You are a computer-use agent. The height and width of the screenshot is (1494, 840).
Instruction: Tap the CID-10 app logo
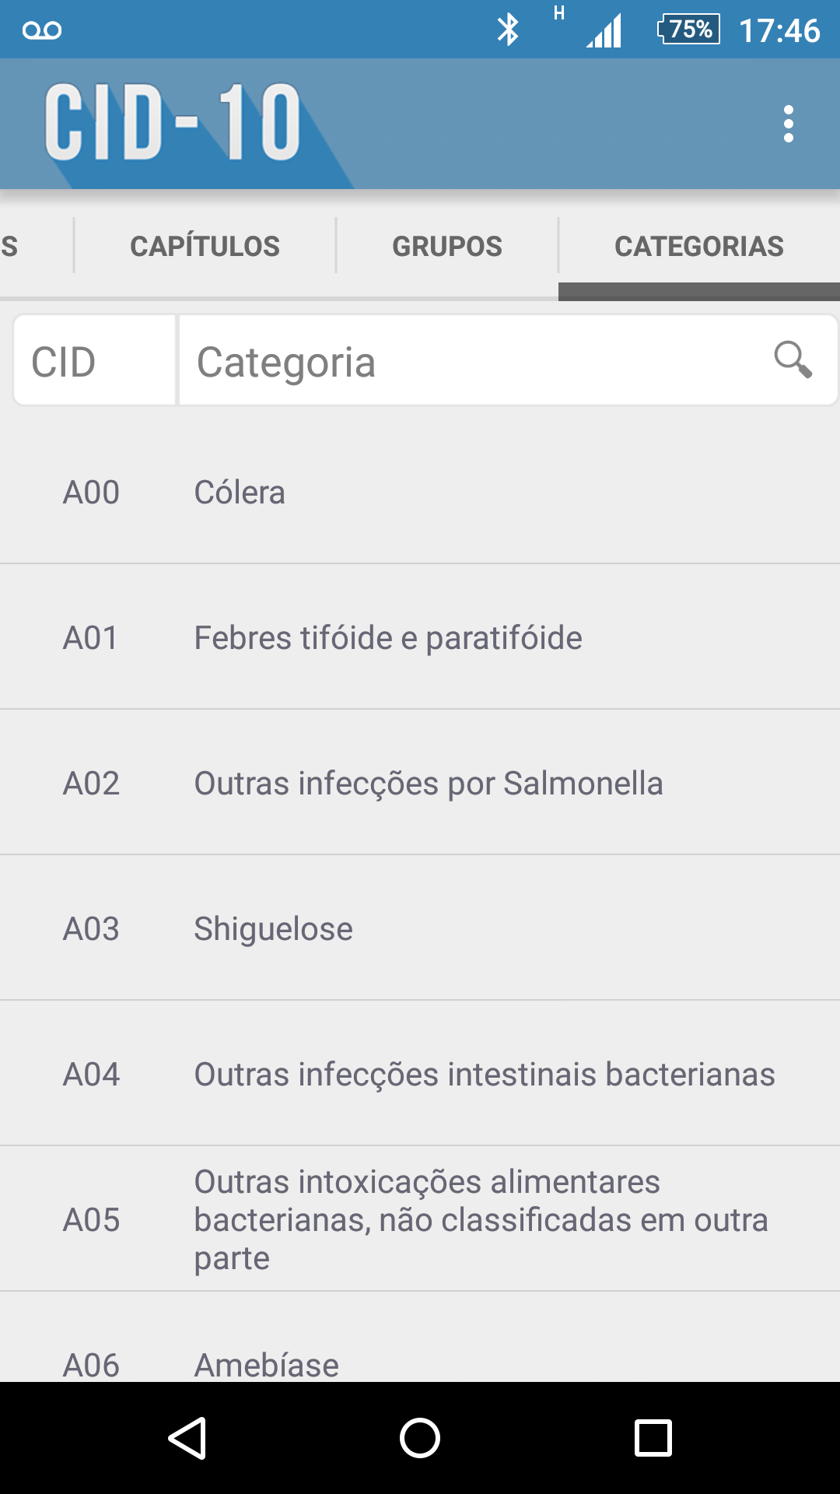point(173,123)
